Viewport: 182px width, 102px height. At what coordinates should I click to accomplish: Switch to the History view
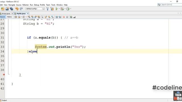click(x=9, y=17)
